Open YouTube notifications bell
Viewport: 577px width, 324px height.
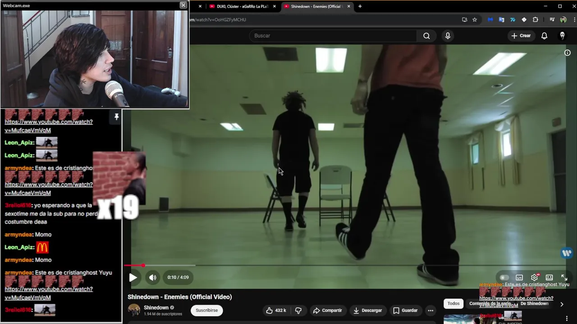click(x=544, y=36)
